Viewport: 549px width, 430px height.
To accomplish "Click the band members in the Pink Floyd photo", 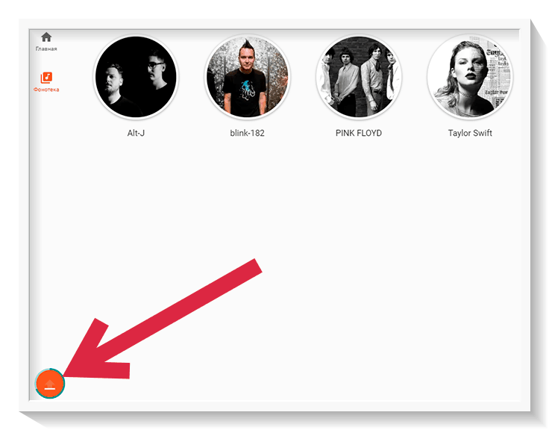I will (359, 79).
